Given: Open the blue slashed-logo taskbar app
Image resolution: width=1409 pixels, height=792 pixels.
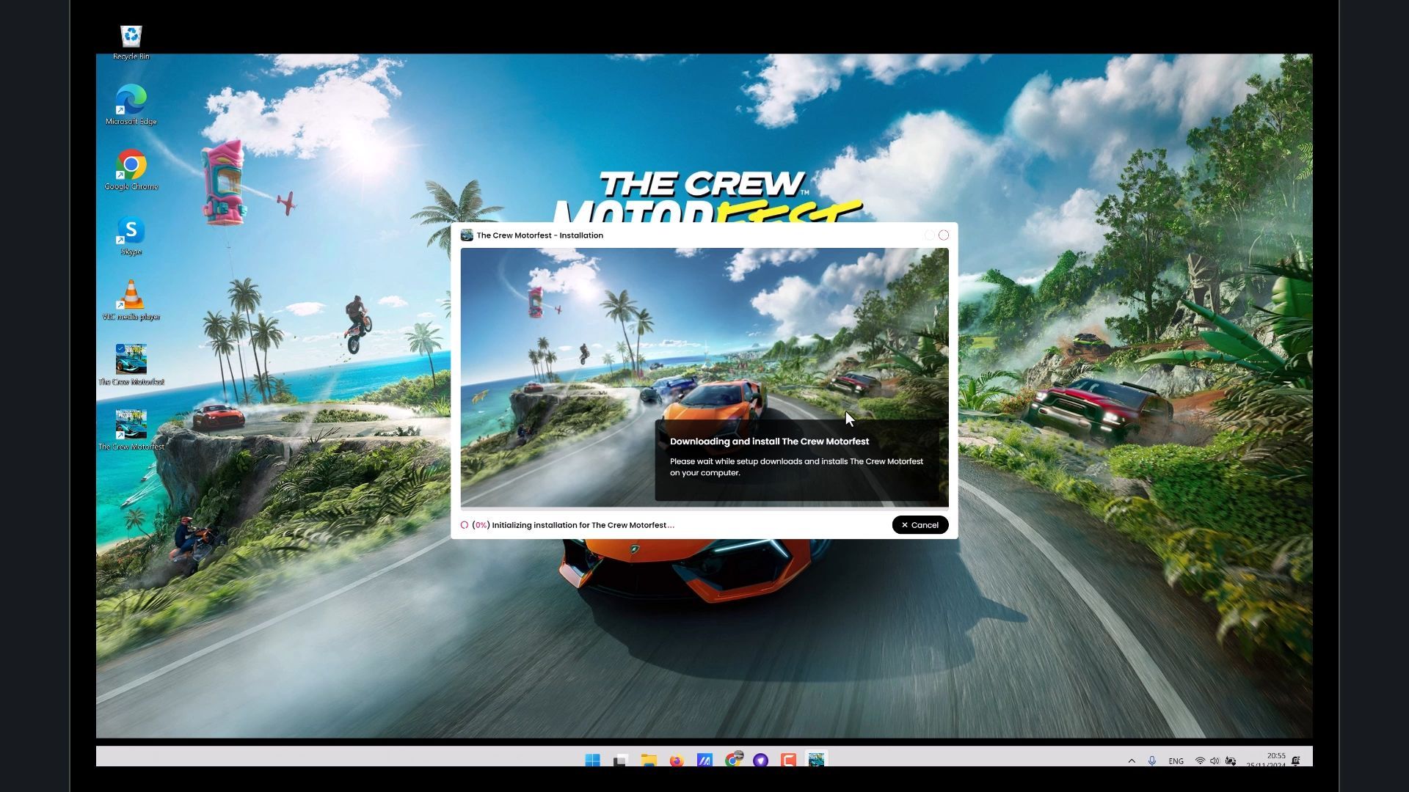Looking at the screenshot, I should coord(704,760).
